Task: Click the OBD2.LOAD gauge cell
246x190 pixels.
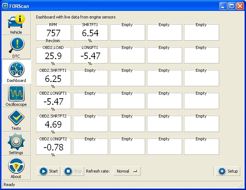Action: click(53, 55)
